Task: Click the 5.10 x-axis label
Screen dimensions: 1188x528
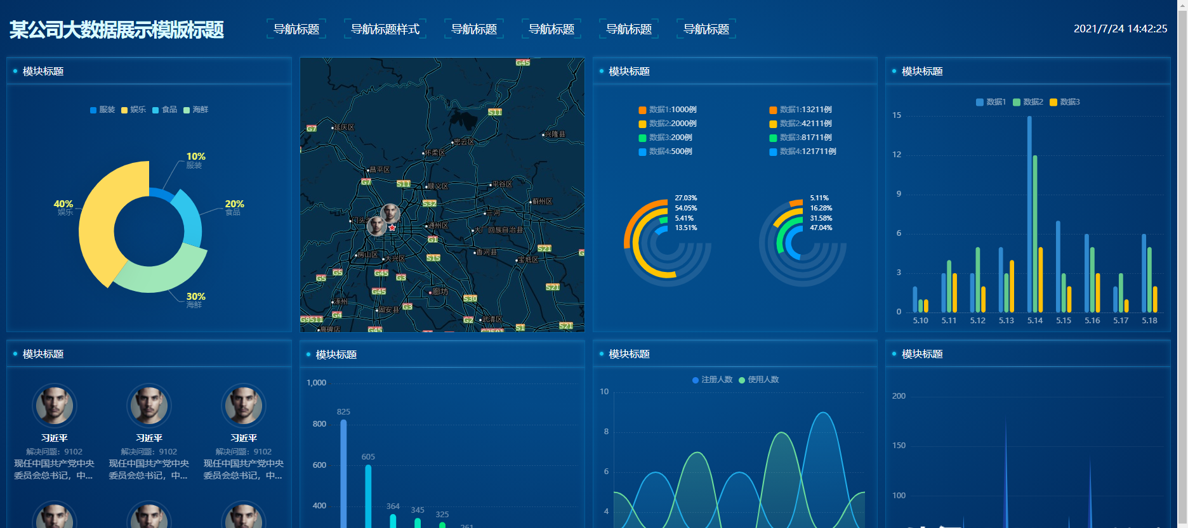Action: pyautogui.click(x=920, y=321)
